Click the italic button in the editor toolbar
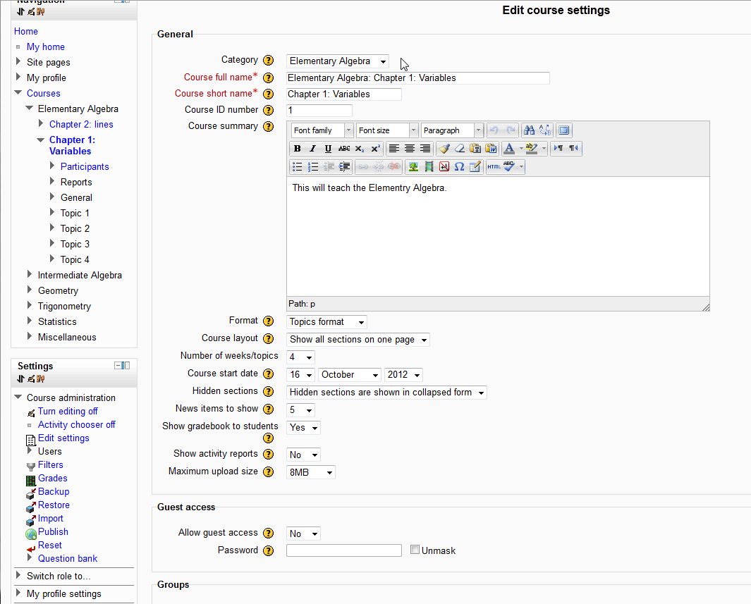 click(x=313, y=149)
